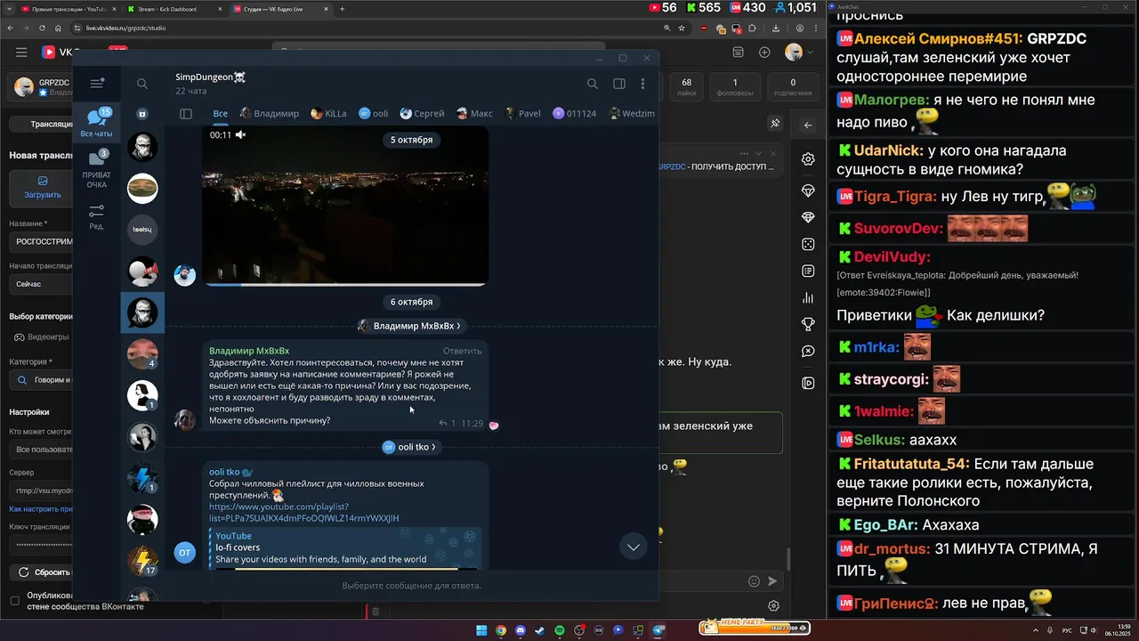Search messages inside SimpDungeon chat

pos(593,84)
